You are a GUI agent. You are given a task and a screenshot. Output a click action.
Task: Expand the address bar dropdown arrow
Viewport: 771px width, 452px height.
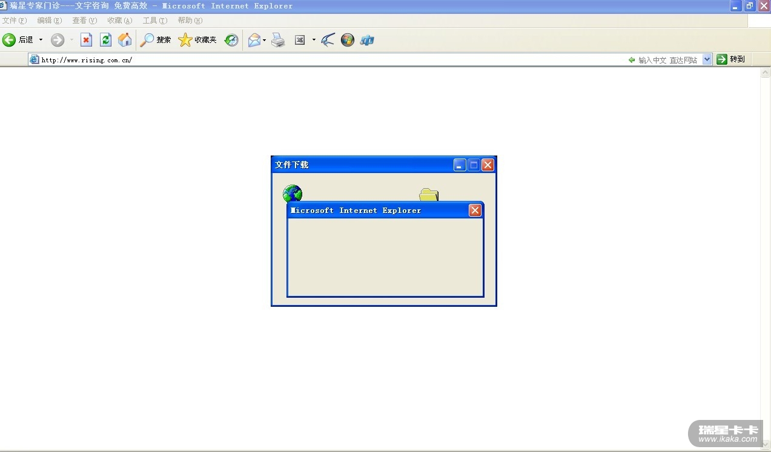(x=707, y=60)
